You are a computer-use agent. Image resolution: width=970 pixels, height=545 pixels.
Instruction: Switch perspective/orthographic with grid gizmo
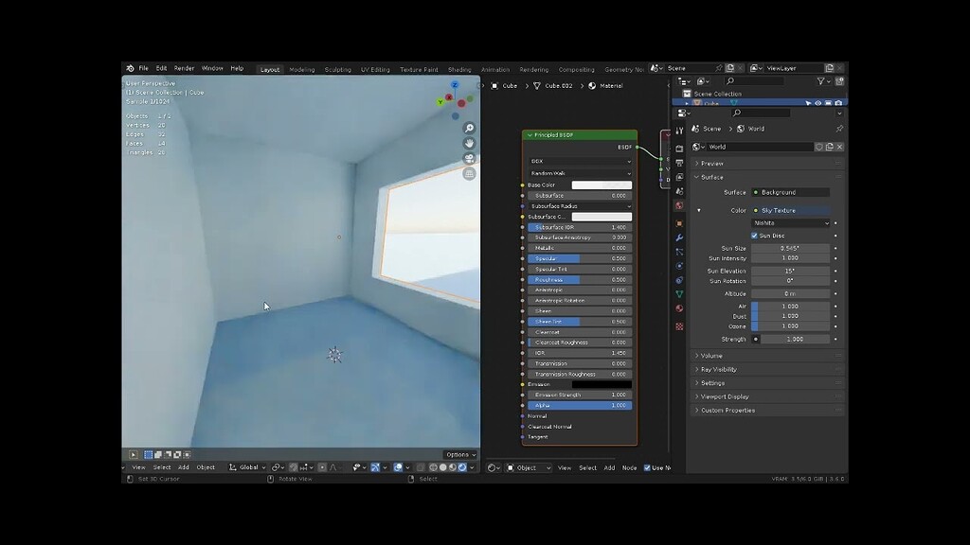point(469,174)
